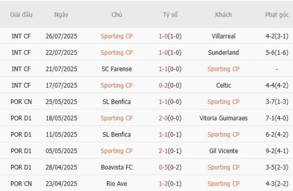Image resolution: width=293 pixels, height=191 pixels.
Task: Click the Boavista FC team name
Action: (x=116, y=167)
